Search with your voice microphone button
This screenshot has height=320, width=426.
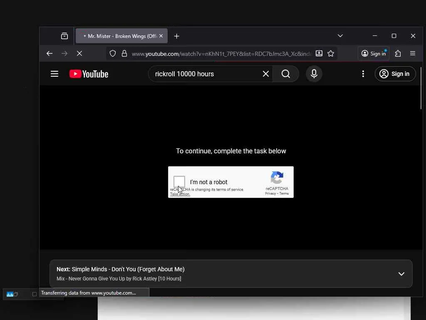click(314, 74)
